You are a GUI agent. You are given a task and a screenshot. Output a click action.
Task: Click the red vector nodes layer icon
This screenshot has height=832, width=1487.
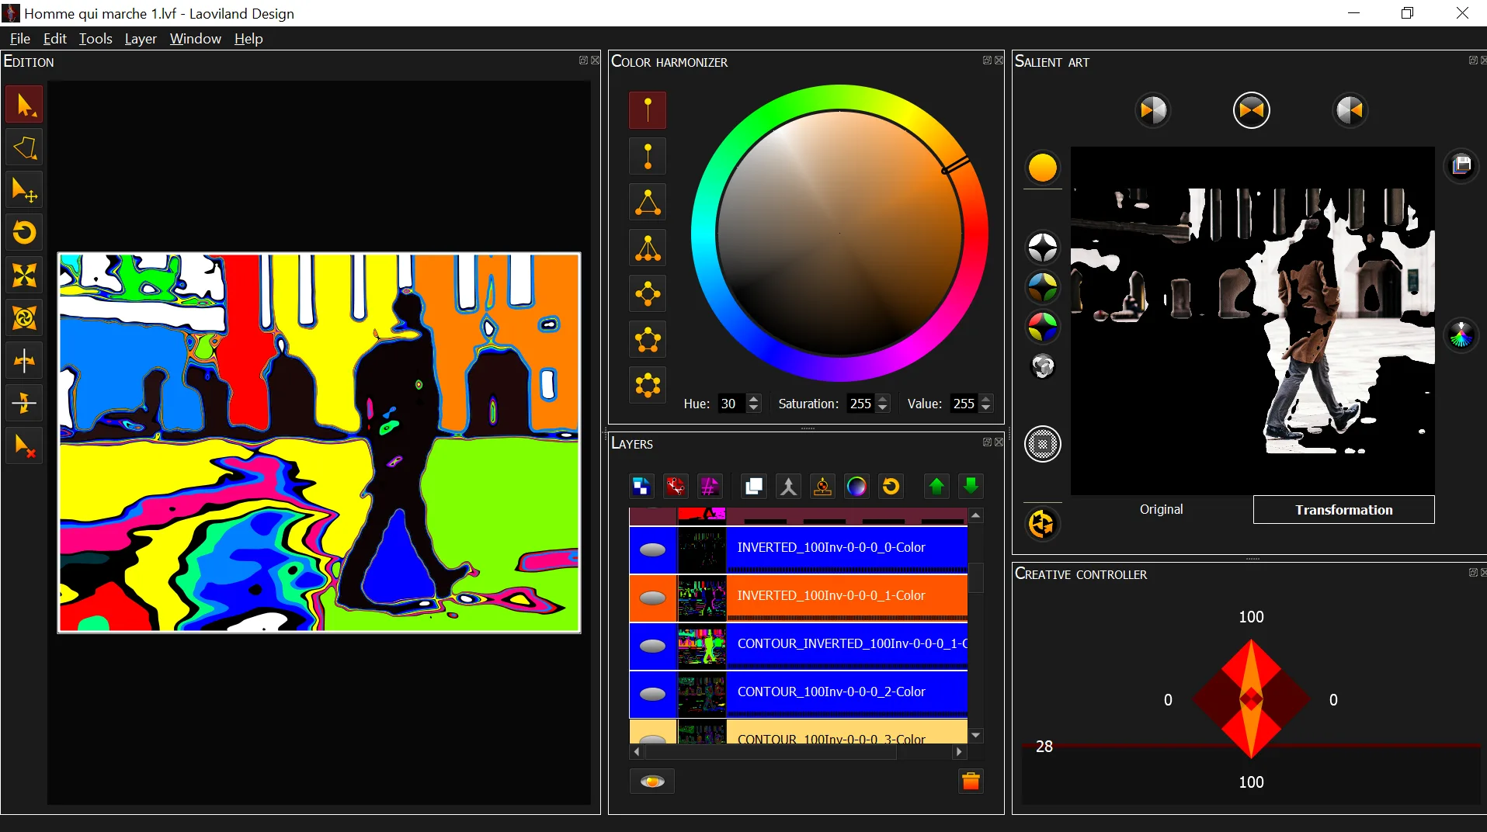pos(675,487)
